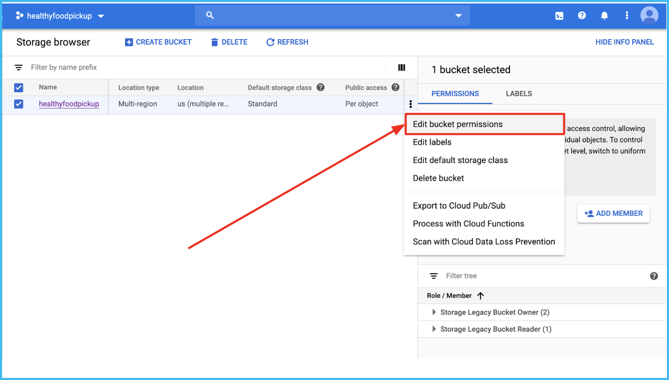Open the header more options menu
The height and width of the screenshot is (380, 669).
coord(627,16)
